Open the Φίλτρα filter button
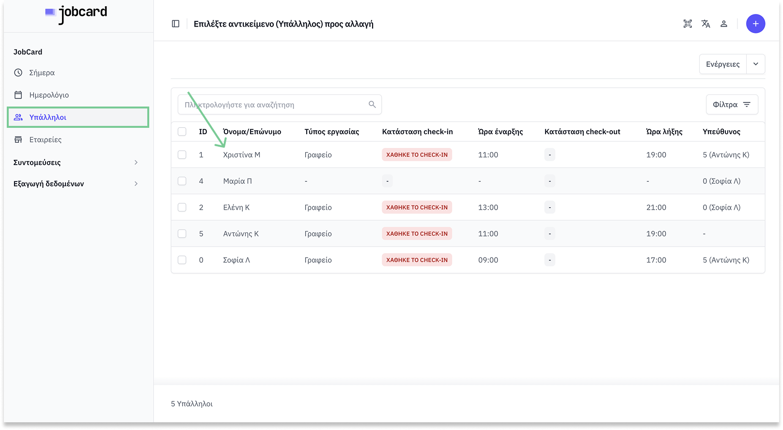This screenshot has height=430, width=783. [732, 105]
